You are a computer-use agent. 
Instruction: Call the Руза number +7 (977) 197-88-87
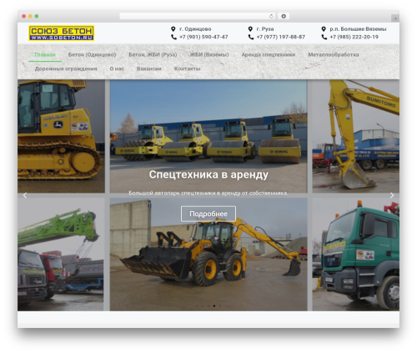click(281, 37)
